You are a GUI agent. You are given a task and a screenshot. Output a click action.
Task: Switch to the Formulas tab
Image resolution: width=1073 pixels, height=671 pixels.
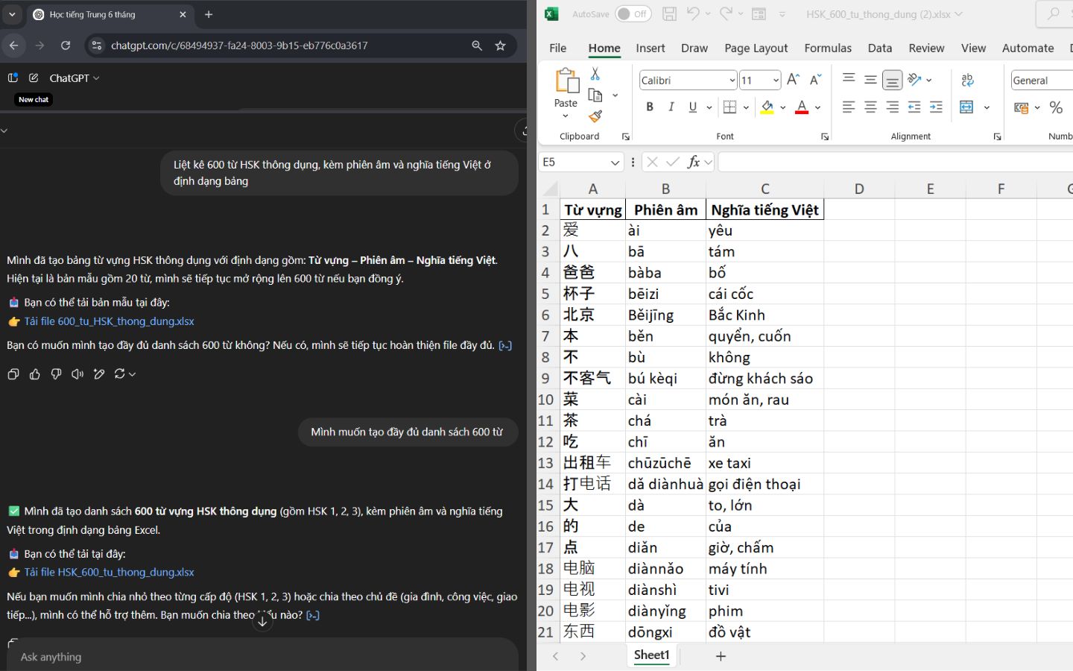pos(827,48)
